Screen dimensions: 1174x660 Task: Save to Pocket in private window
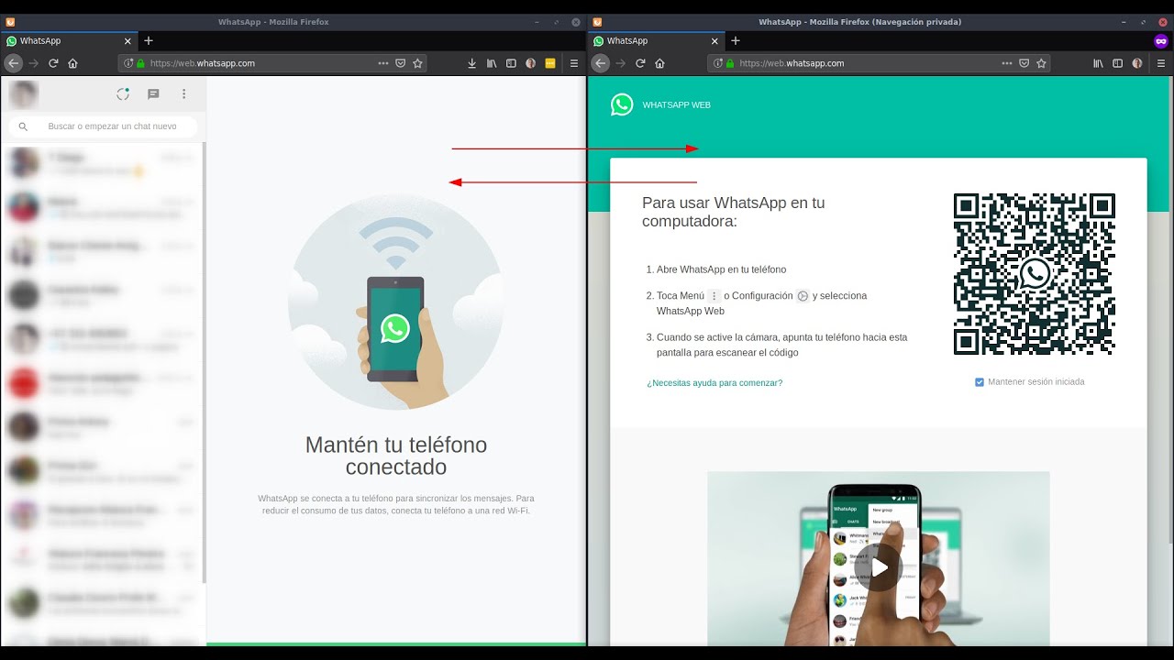1024,63
